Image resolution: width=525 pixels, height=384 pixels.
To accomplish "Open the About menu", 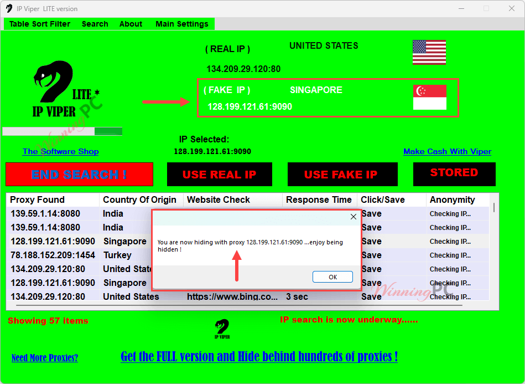I will pyautogui.click(x=131, y=24).
